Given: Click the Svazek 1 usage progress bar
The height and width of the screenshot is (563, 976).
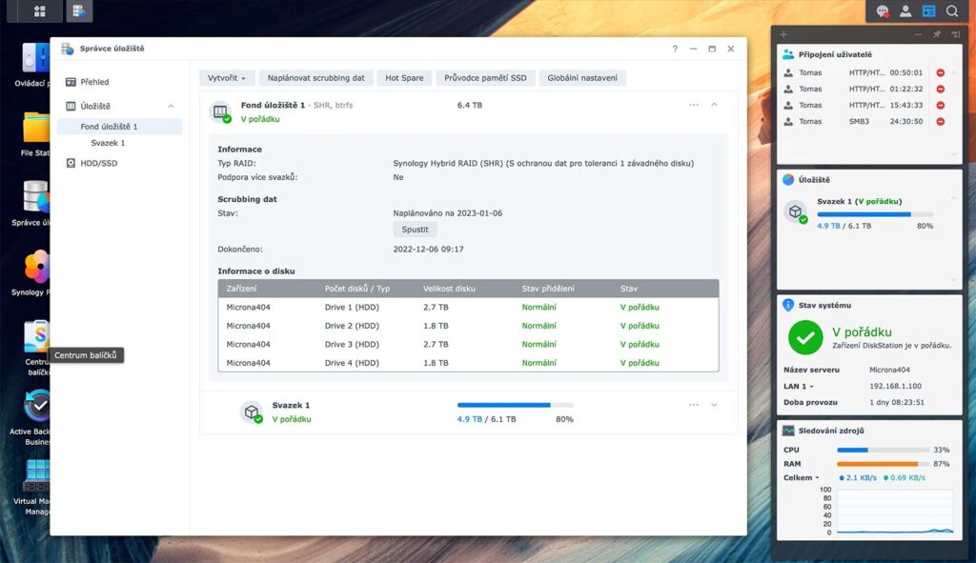Looking at the screenshot, I should click(x=516, y=405).
